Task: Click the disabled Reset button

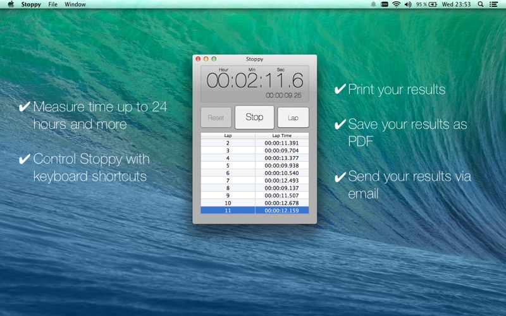Action: 216,118
